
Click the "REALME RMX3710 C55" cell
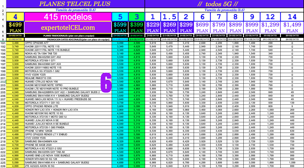click(x=68, y=78)
